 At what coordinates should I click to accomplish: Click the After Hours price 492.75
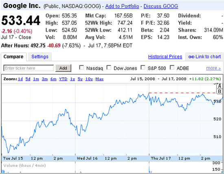(38, 46)
